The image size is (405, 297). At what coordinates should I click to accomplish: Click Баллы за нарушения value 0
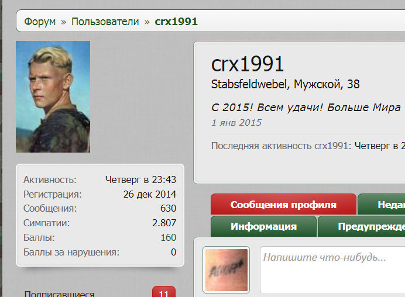[x=174, y=252]
